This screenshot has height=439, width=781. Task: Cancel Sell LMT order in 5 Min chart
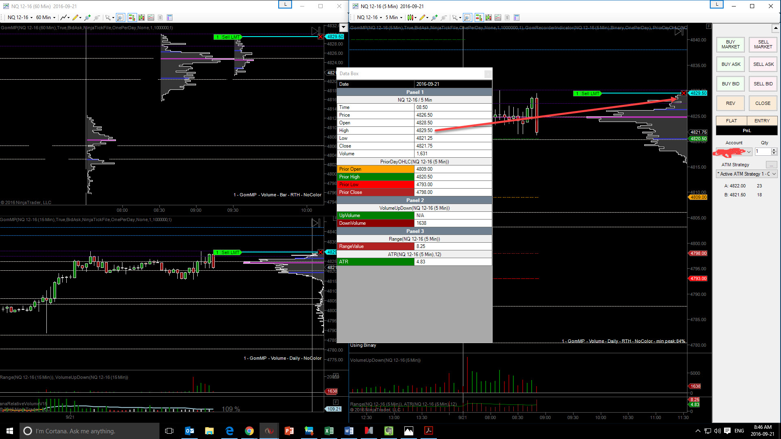[x=684, y=93]
